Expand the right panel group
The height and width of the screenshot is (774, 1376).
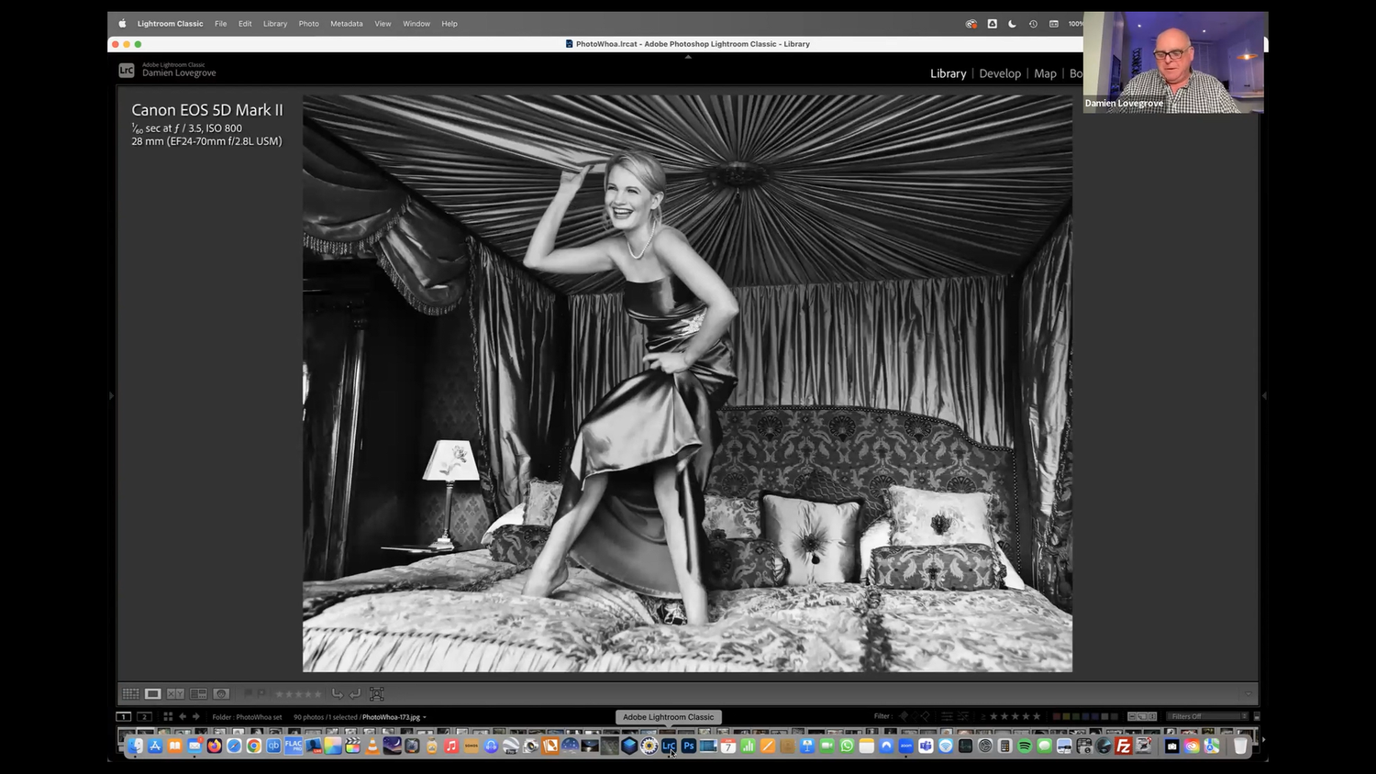pos(1264,396)
